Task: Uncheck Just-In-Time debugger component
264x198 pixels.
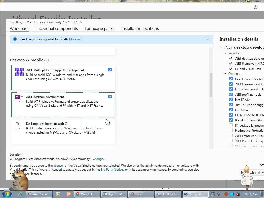Action: (231, 105)
